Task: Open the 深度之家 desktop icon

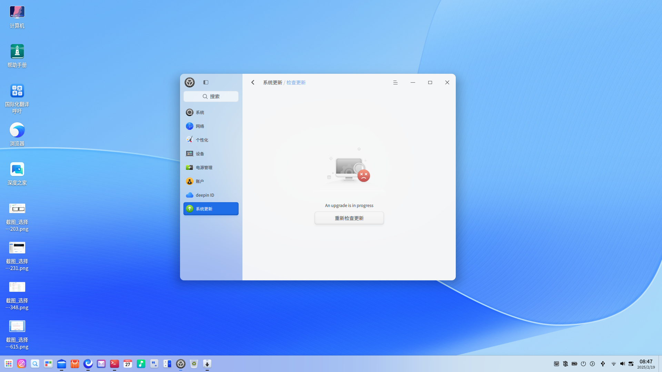Action: pyautogui.click(x=17, y=174)
